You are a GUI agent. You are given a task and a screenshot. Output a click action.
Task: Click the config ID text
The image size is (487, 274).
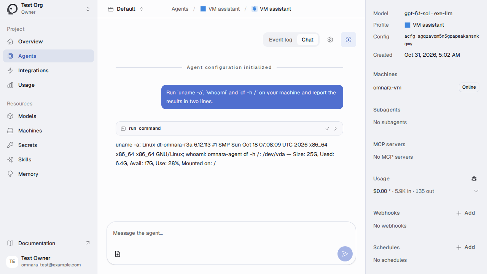coord(442,40)
